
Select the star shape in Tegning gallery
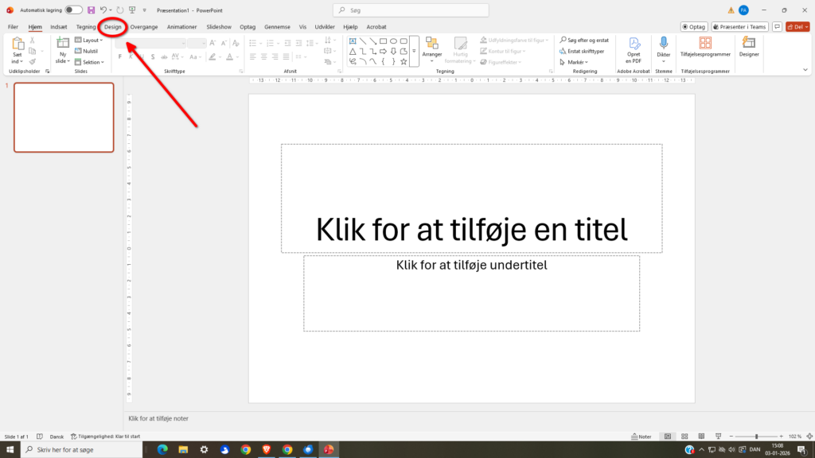pyautogui.click(x=404, y=62)
